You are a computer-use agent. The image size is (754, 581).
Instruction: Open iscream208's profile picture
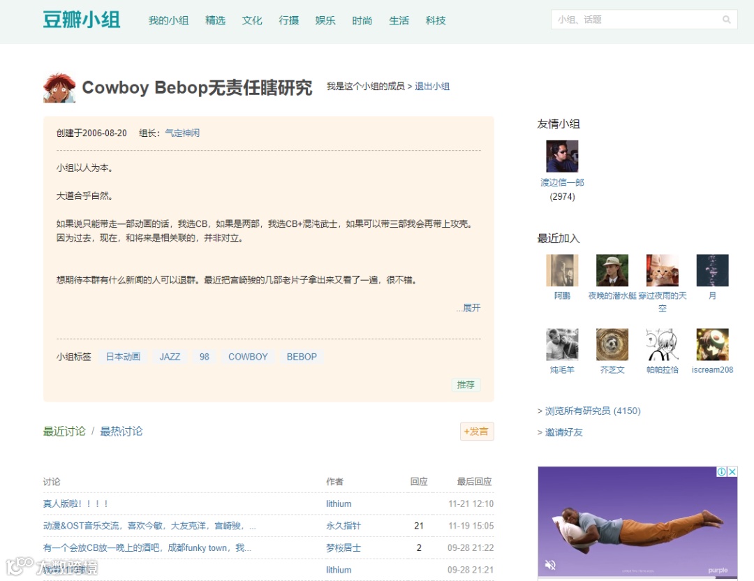[x=711, y=344]
